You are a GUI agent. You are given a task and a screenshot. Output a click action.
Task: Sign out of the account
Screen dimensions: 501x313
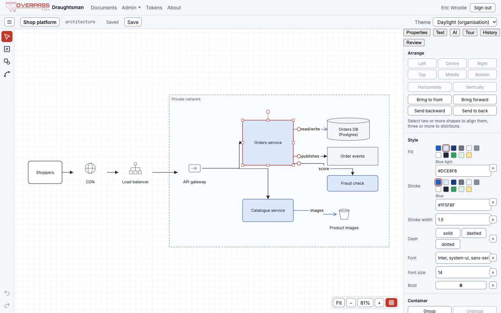[483, 8]
